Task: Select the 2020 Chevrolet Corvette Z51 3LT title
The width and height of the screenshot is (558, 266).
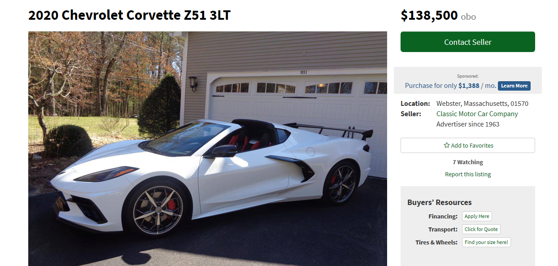Action: coord(130,15)
